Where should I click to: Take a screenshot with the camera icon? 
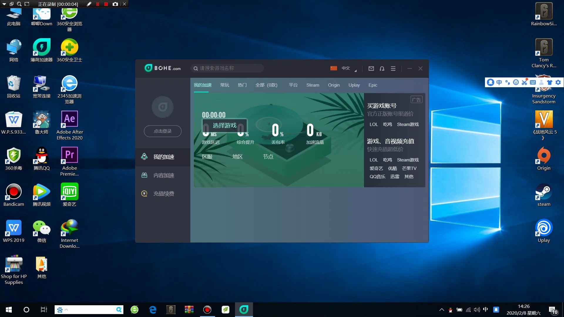coord(115,4)
